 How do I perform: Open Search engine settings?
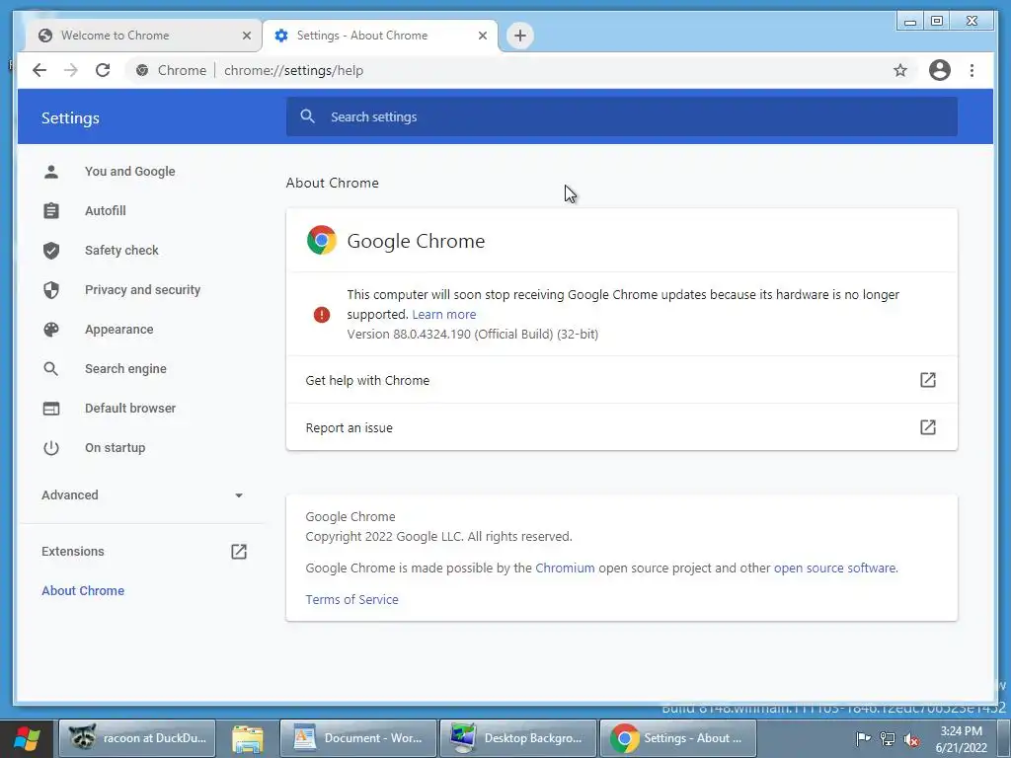click(x=125, y=369)
